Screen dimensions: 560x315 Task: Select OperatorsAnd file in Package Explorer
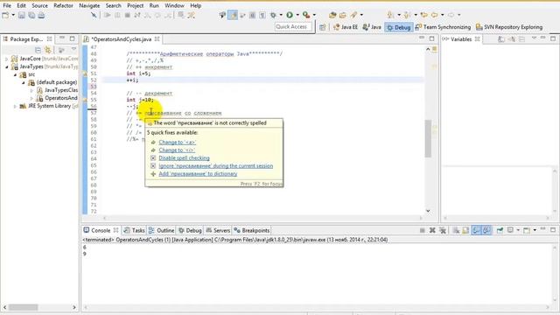coord(57,98)
